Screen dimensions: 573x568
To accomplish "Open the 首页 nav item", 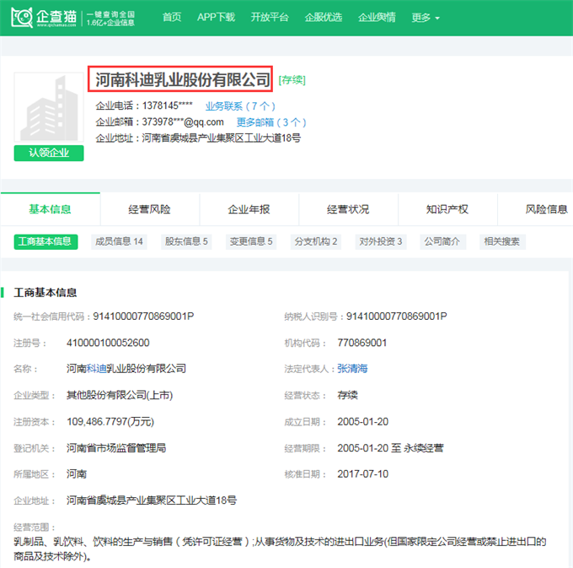I will click(x=172, y=17).
